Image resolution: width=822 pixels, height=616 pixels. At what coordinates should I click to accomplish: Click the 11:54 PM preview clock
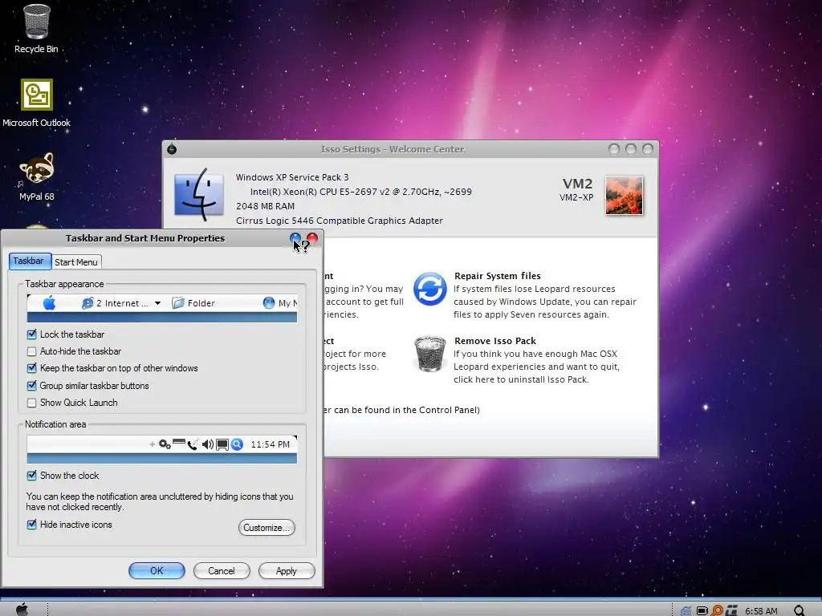[x=270, y=444]
